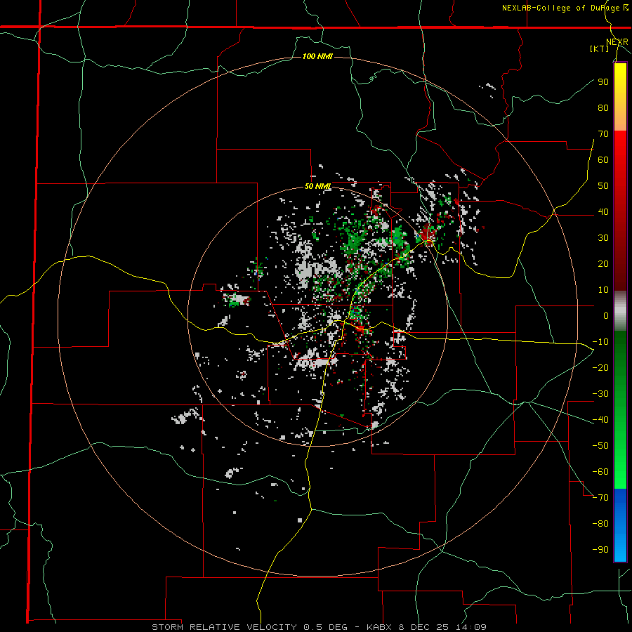The width and height of the screenshot is (632, 632).
Task: Click the 0 value on velocity scale
Action: 606,315
